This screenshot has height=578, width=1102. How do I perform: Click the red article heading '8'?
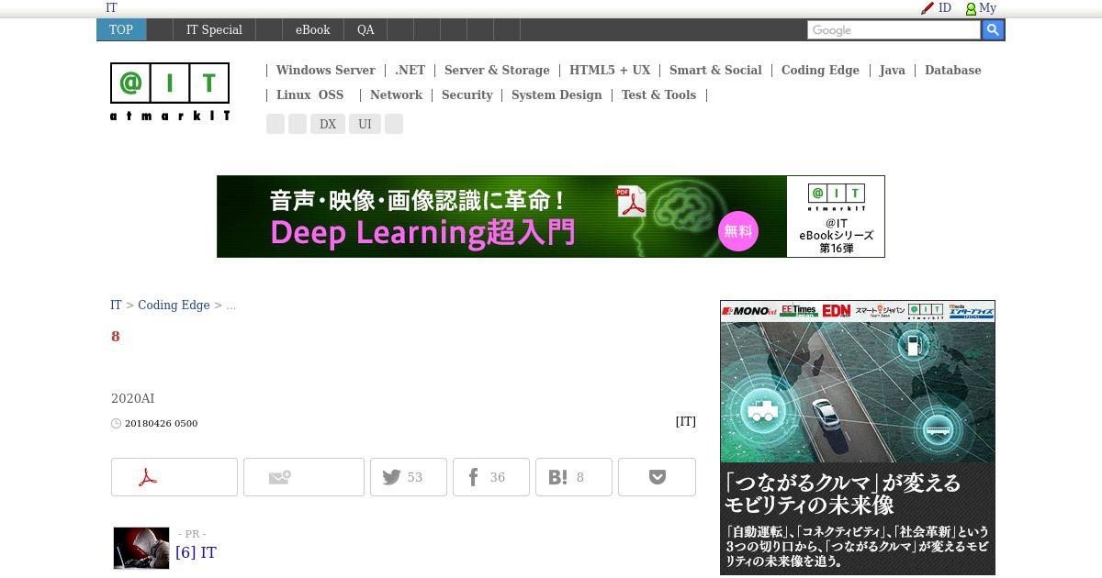[116, 337]
